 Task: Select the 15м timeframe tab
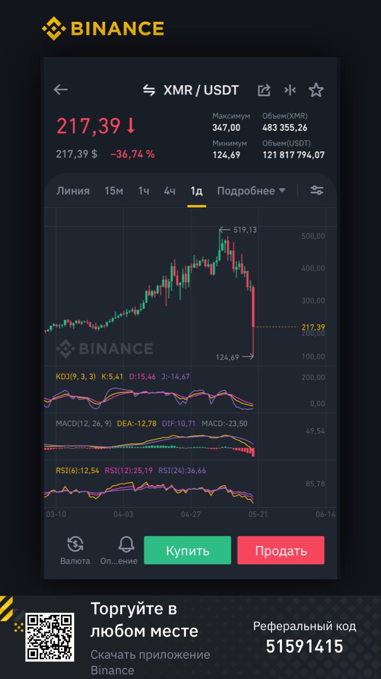point(113,190)
